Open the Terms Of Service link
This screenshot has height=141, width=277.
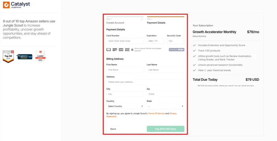156,113
